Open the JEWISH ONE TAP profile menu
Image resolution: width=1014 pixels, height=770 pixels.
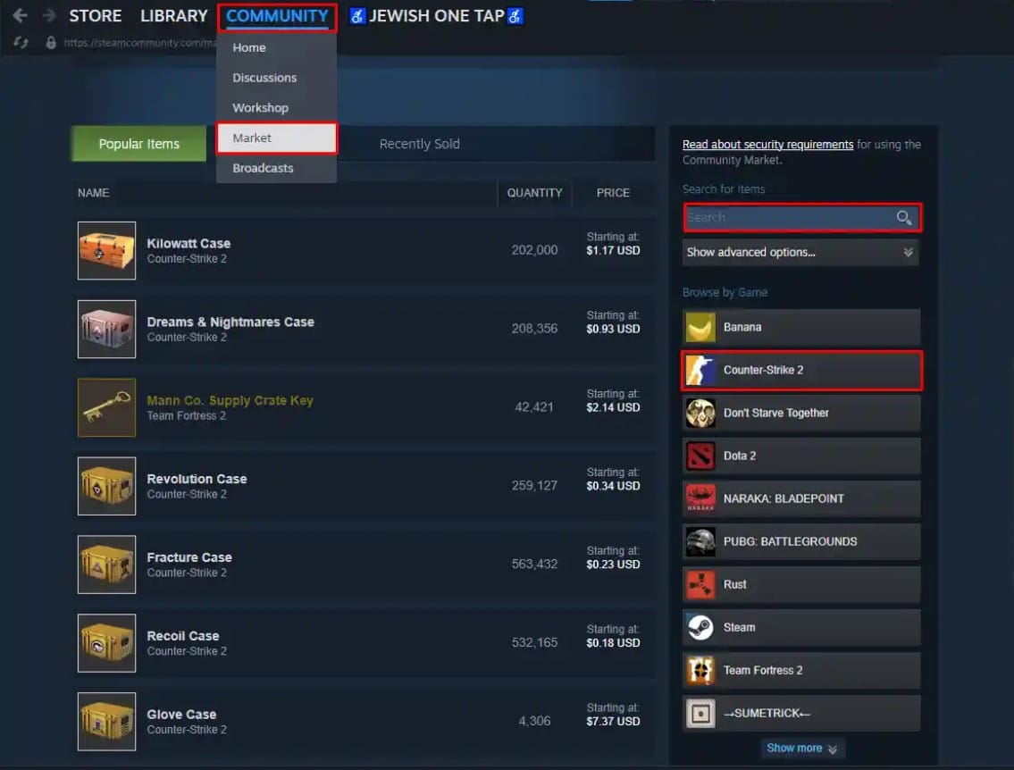437,15
